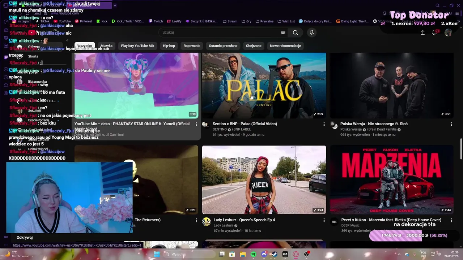Open the Pinterest bookmark
The image size is (463, 260).
(x=83, y=21)
